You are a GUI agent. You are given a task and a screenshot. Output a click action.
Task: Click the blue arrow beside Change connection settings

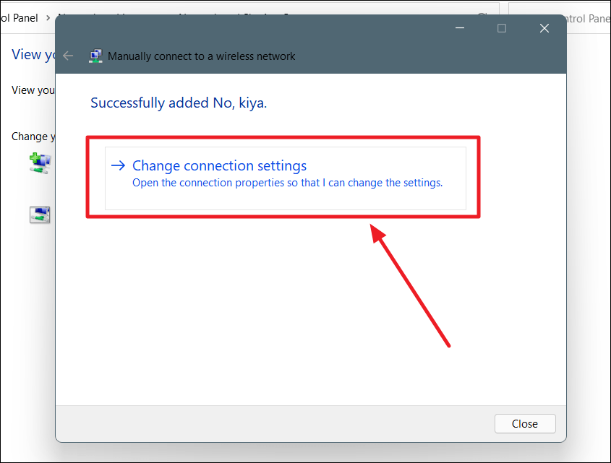(x=118, y=165)
